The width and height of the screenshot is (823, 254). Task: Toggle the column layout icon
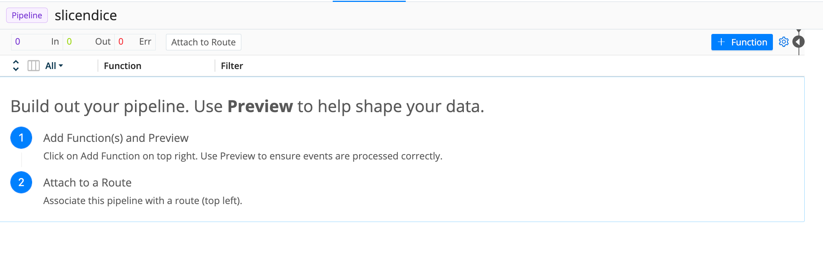tap(34, 66)
